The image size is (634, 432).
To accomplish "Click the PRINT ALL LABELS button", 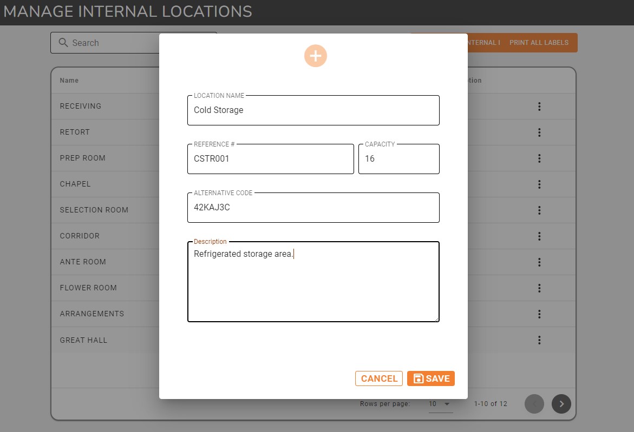I will (539, 42).
